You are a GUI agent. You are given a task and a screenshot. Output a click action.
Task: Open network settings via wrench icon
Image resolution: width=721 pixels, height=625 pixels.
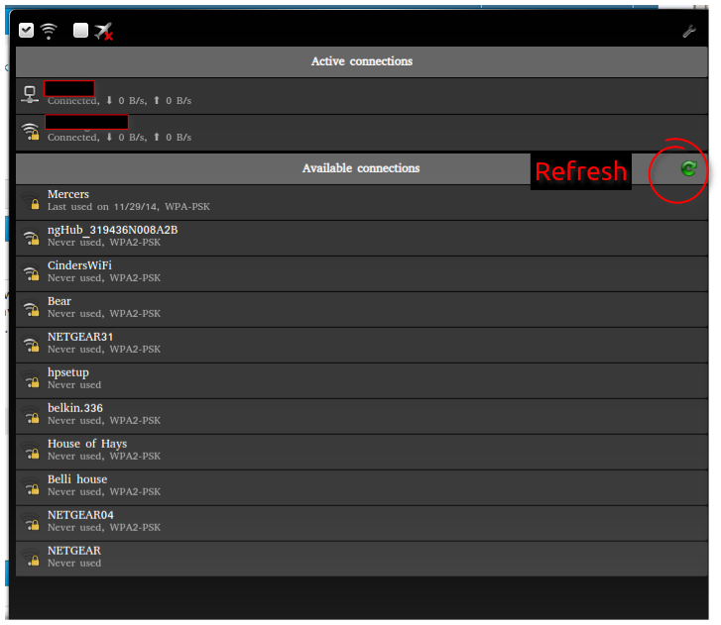click(x=689, y=32)
